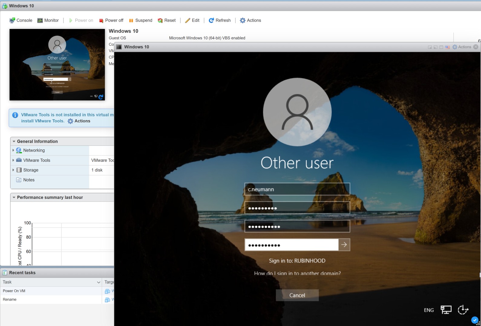The height and width of the screenshot is (326, 481).
Task: Click the VMware Tools toolbox icon
Action: tap(19, 160)
